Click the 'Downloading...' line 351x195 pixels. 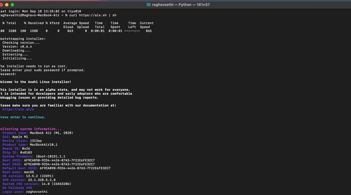click(x=16, y=50)
